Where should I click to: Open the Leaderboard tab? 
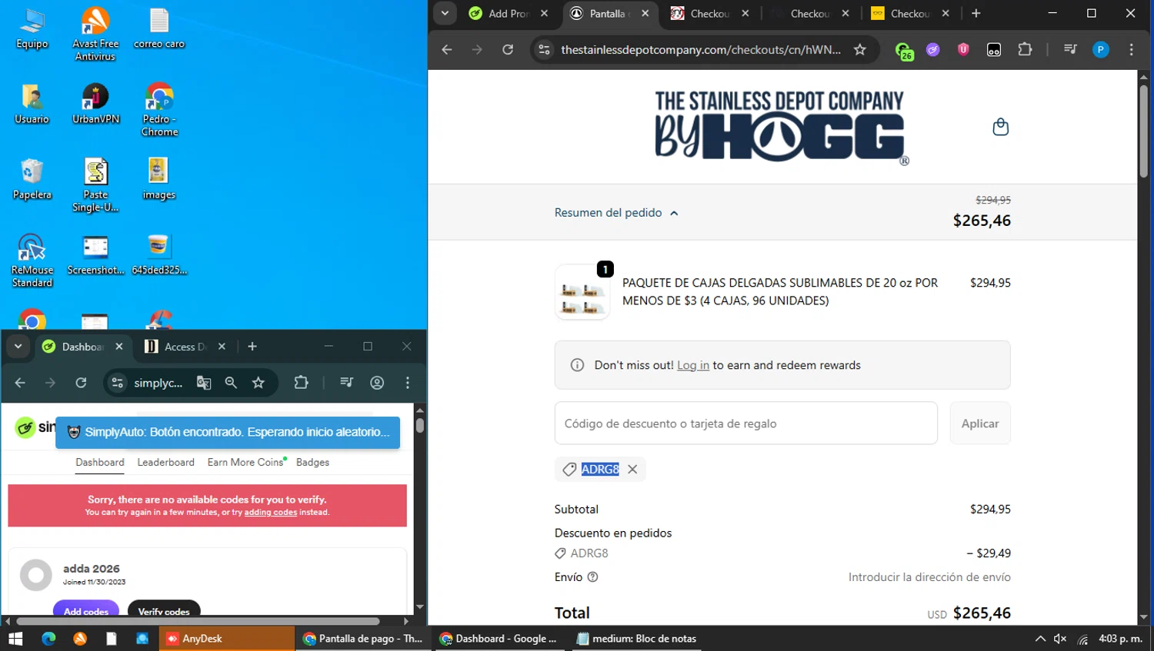[165, 462]
